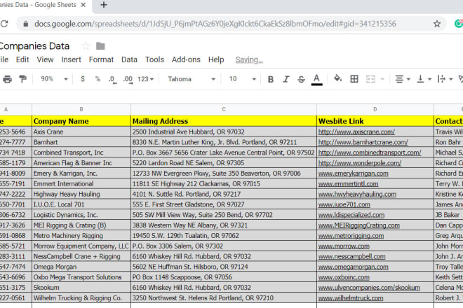Open a new browser tab
The image size is (463, 308).
click(104, 5)
